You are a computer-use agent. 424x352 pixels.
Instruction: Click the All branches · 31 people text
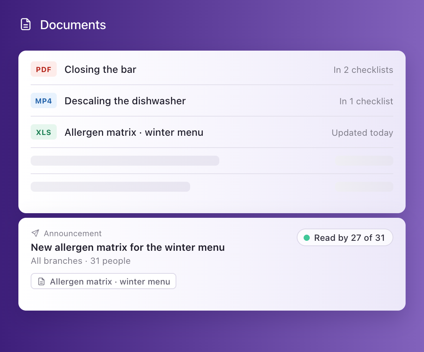pos(81,261)
